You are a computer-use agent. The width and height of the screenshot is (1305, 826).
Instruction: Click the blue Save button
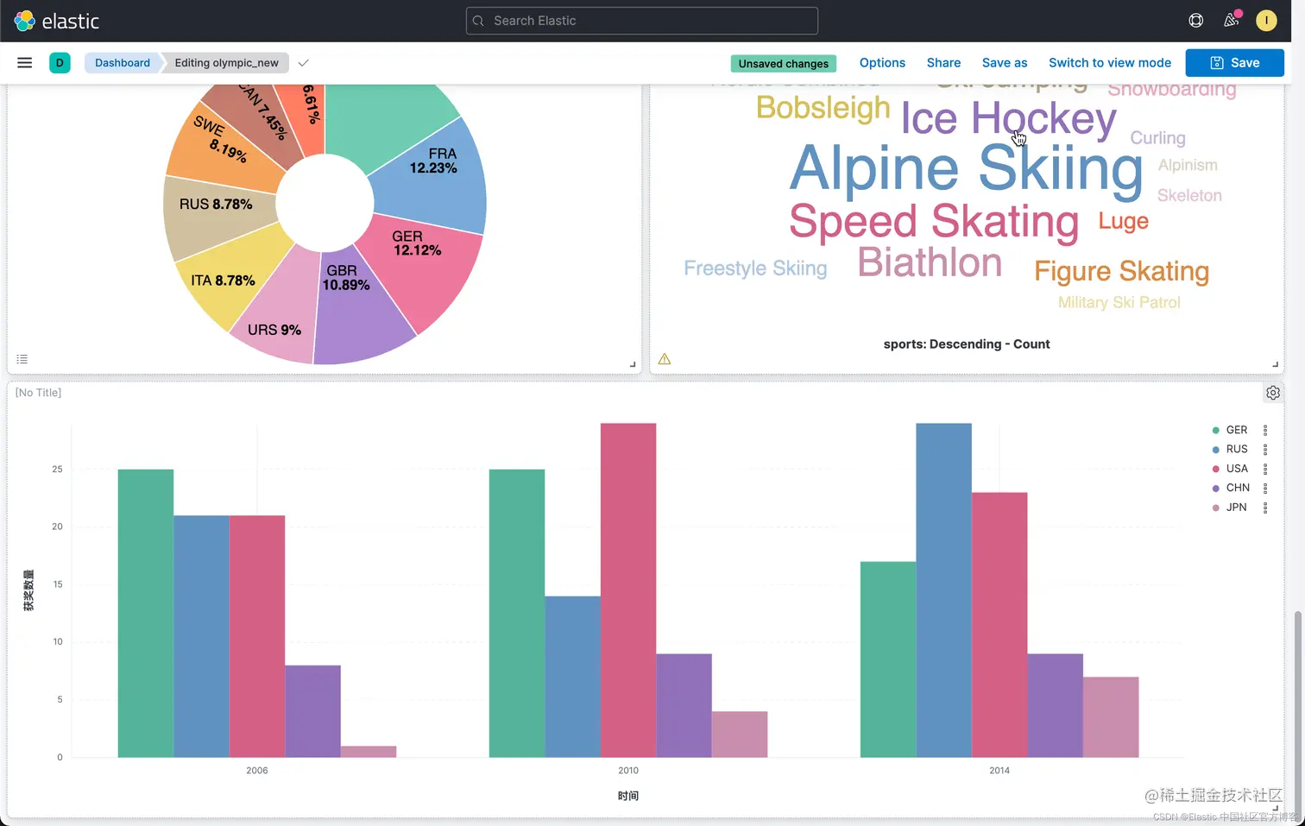pyautogui.click(x=1234, y=63)
